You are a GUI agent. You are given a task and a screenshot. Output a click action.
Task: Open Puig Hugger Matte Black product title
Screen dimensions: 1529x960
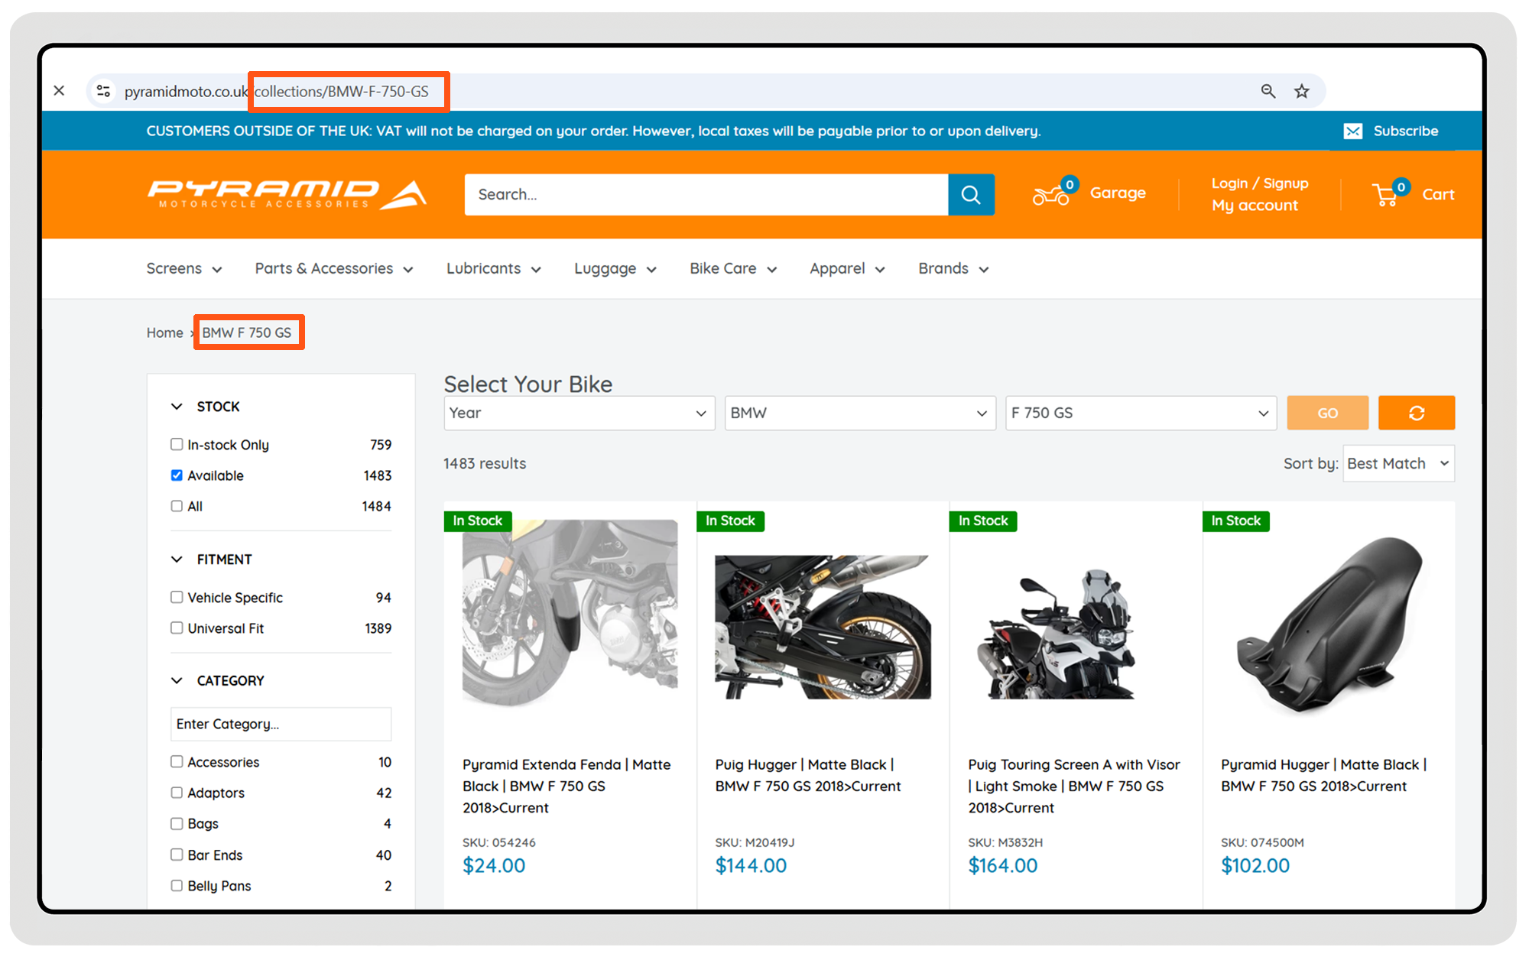pos(808,775)
